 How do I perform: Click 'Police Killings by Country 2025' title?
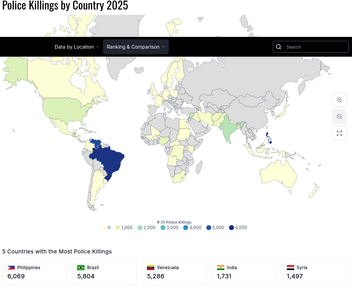click(x=65, y=5)
